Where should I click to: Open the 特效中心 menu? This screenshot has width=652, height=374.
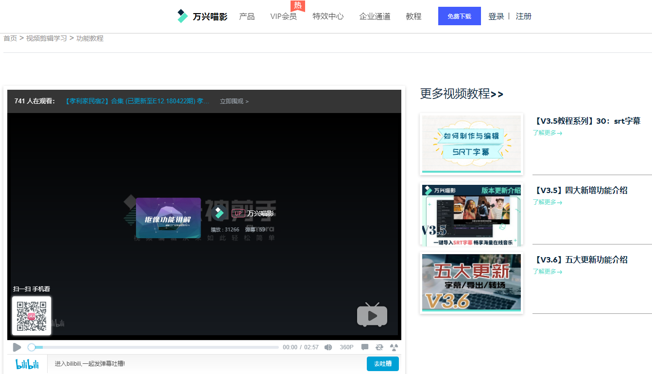(x=328, y=16)
